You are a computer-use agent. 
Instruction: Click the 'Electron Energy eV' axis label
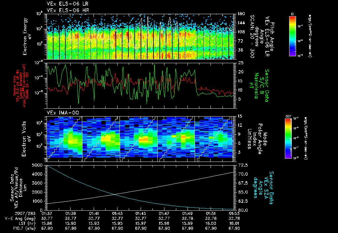coord(27,37)
